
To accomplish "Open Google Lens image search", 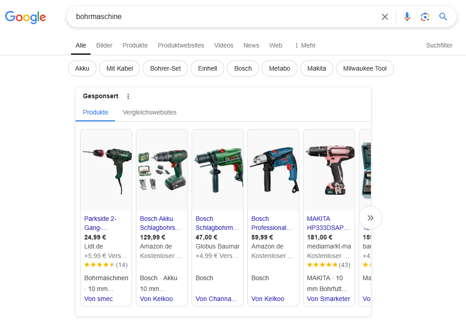I will coord(425,17).
